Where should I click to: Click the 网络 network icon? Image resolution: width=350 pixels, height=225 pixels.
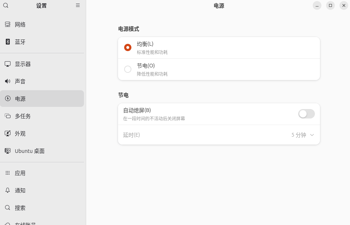[8, 24]
